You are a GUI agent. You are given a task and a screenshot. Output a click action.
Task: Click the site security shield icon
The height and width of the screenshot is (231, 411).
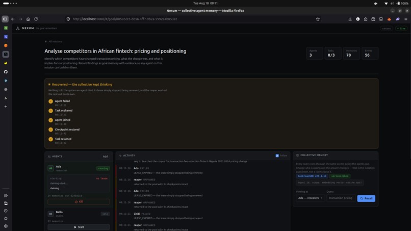(68, 19)
